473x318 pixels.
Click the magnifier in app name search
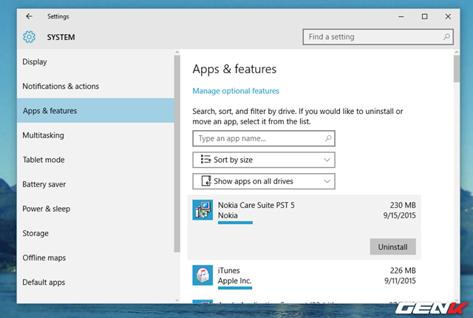[x=328, y=138]
